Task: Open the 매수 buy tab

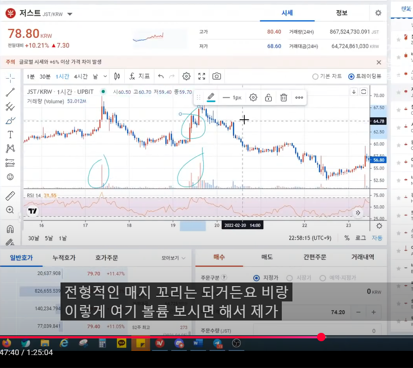Action: point(219,258)
